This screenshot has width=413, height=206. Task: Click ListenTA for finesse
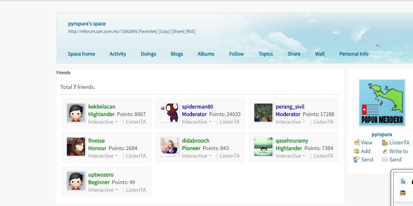point(136,156)
